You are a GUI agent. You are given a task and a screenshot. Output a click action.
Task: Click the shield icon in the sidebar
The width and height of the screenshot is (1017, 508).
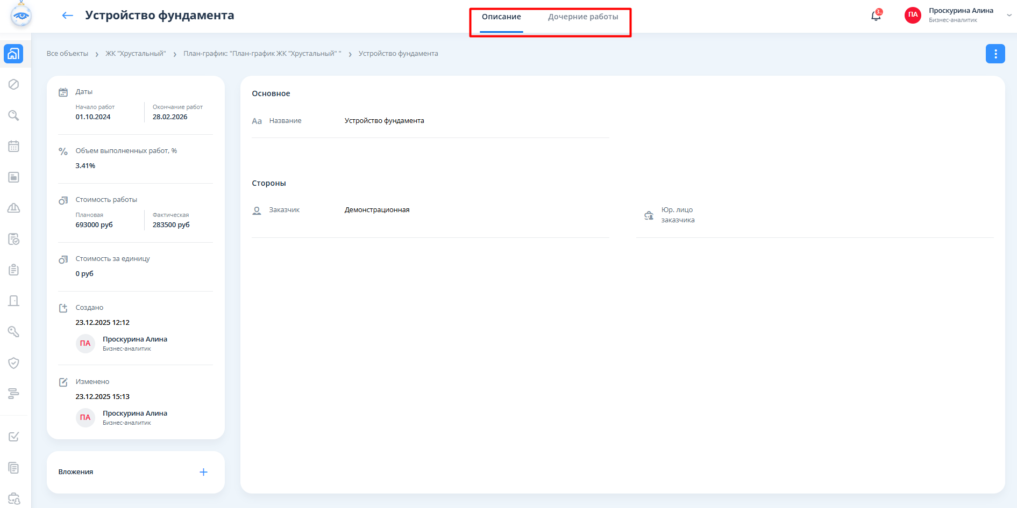[14, 363]
